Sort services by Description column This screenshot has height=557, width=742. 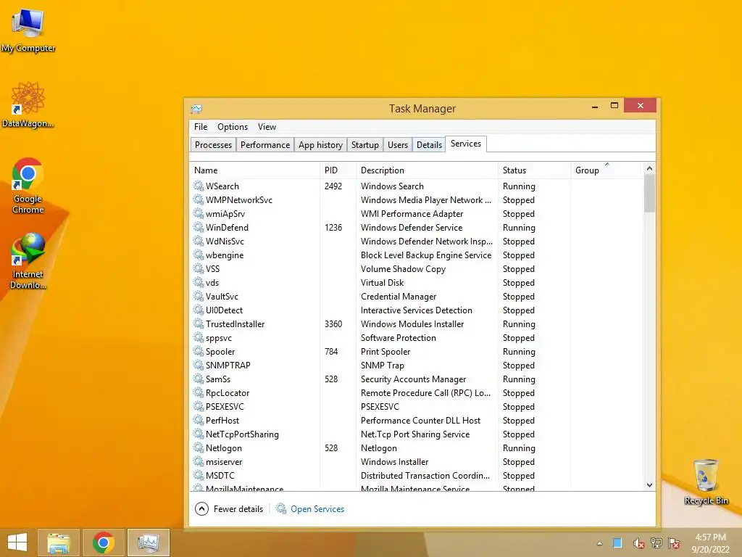(x=427, y=170)
